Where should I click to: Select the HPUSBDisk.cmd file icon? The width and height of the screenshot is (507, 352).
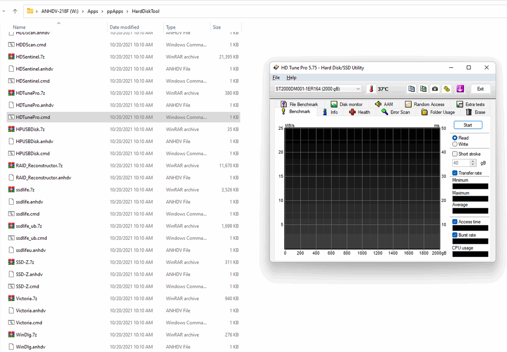click(x=11, y=154)
